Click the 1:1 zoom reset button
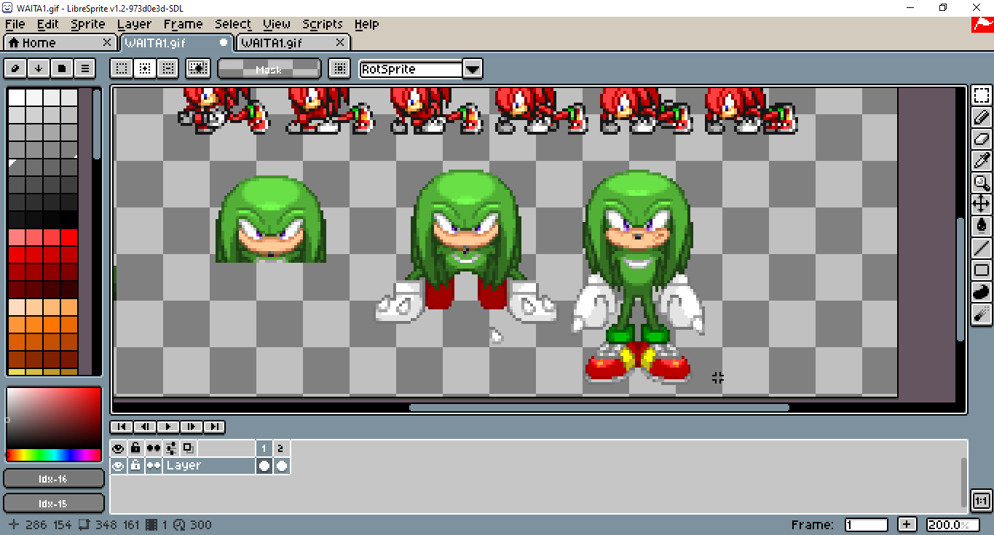Viewport: 994px width, 535px height. point(981,501)
